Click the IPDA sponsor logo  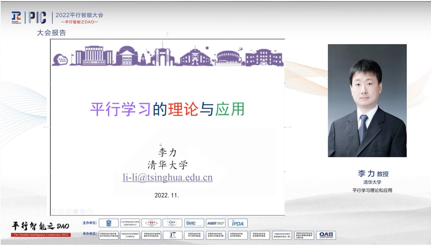[238, 223]
